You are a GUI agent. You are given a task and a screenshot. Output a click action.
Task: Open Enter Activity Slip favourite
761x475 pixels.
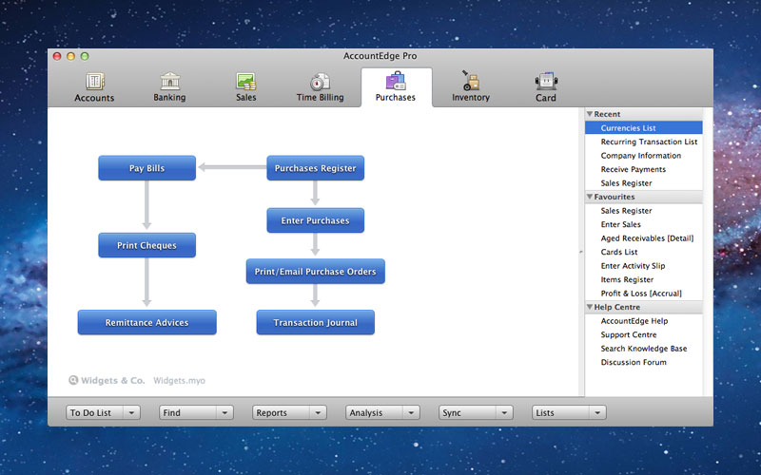click(633, 266)
